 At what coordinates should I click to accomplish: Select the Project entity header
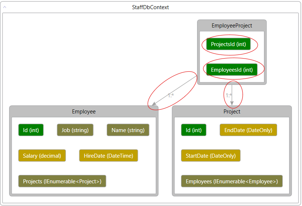tap(232, 112)
